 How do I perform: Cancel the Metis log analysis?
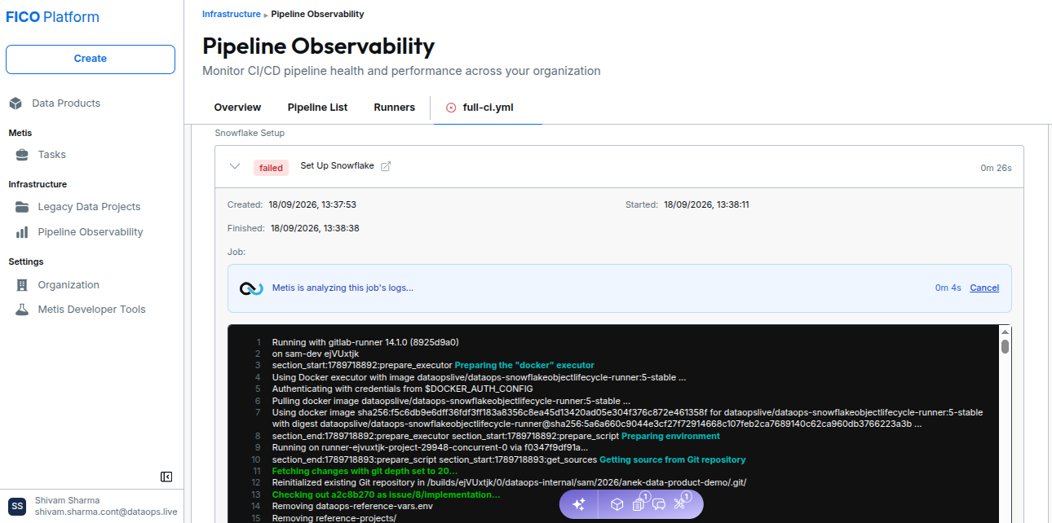click(984, 288)
